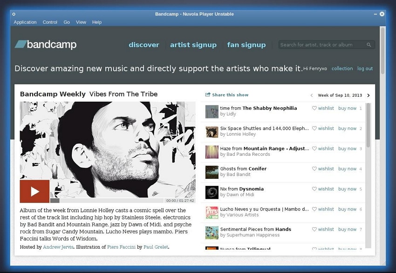The height and width of the screenshot is (273, 396).
Task: Minimize the Nuvola Player window
Action: click(x=376, y=14)
